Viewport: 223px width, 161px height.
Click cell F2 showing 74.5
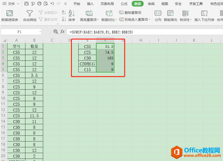tap(105, 52)
